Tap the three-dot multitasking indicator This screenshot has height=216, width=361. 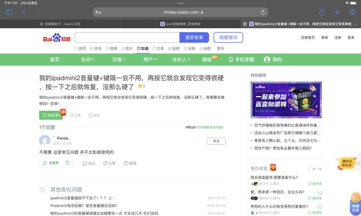tap(181, 3)
